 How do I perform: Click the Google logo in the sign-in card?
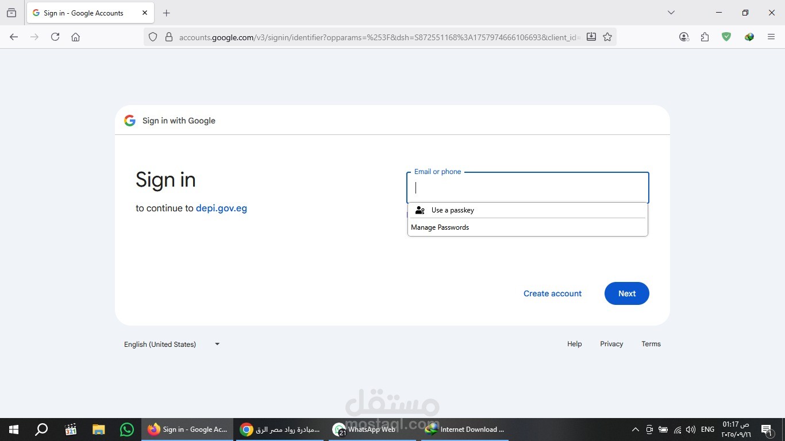[x=130, y=121]
